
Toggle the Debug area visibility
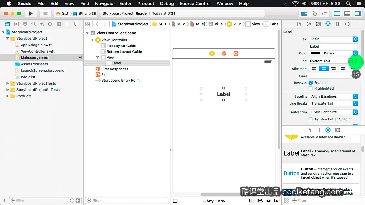pyautogui.click(x=347, y=13)
